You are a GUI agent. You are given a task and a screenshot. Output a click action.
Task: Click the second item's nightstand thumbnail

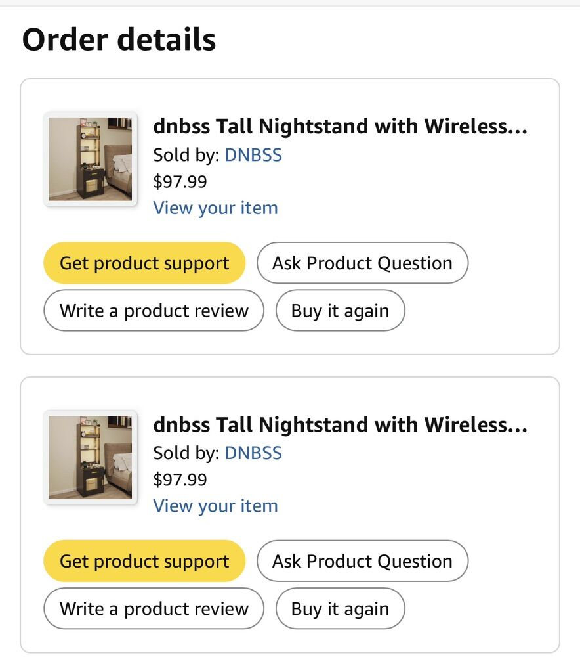[91, 457]
